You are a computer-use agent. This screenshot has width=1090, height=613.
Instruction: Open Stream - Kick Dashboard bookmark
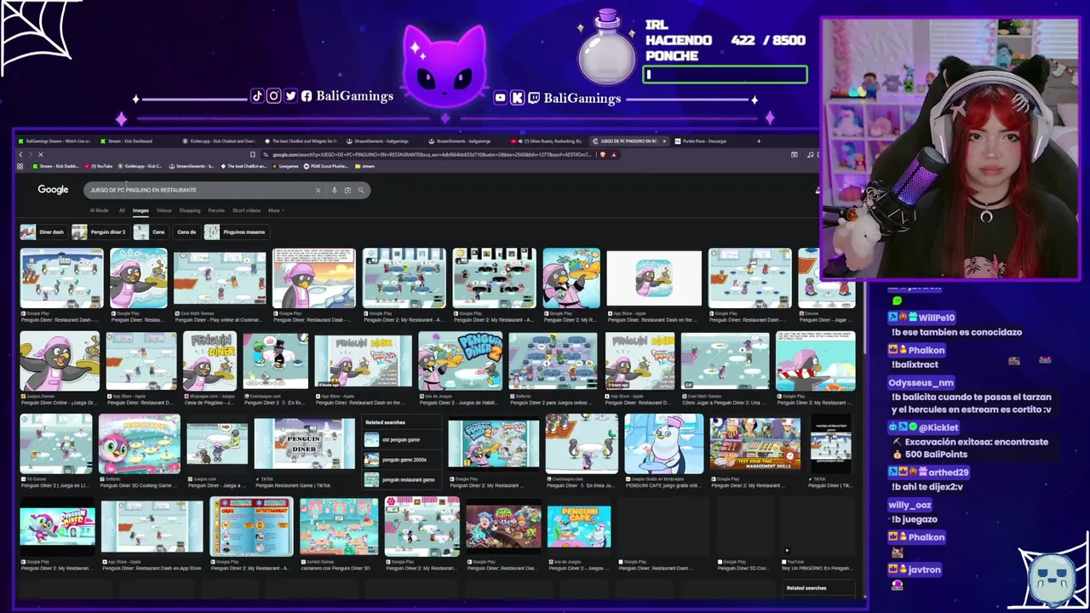point(54,166)
